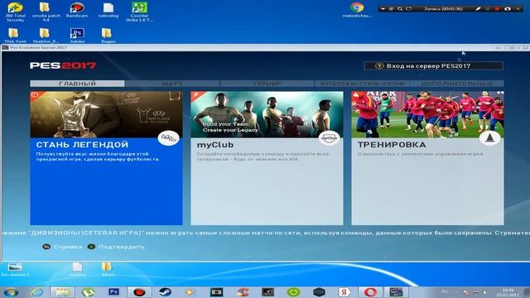Image resolution: width=530 pixels, height=298 pixels.
Task: Click the taskbar clock showing the date
Action: pos(508,292)
